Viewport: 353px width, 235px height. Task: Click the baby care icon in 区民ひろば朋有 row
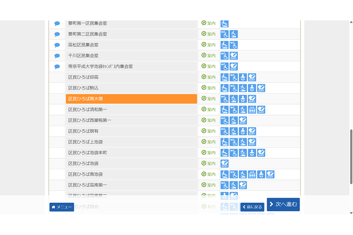(243, 131)
